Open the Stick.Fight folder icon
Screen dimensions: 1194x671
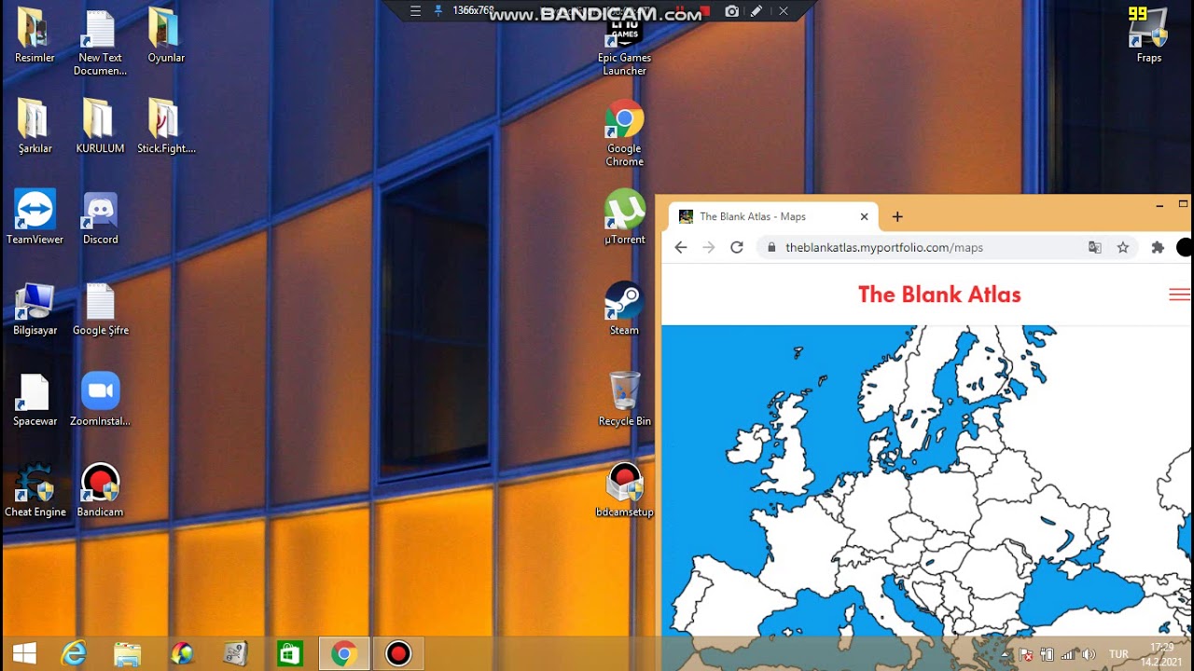[x=165, y=126]
